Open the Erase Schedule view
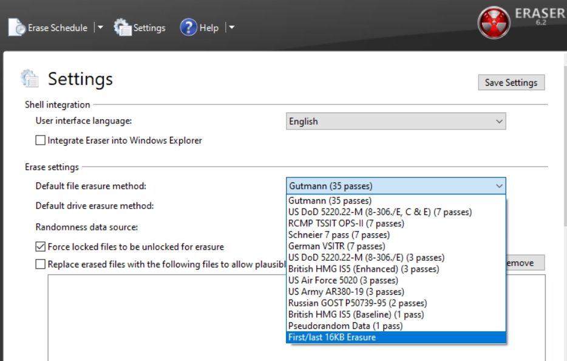 tap(58, 28)
